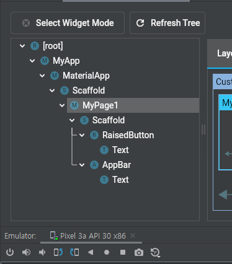Select the MyPage1 tree row
The image size is (232, 264).
tap(133, 105)
